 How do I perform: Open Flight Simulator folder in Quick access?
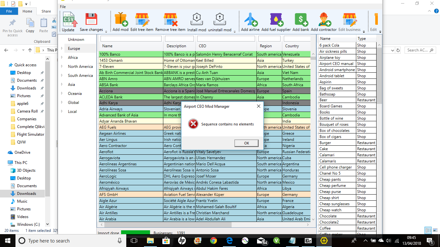[31, 134]
